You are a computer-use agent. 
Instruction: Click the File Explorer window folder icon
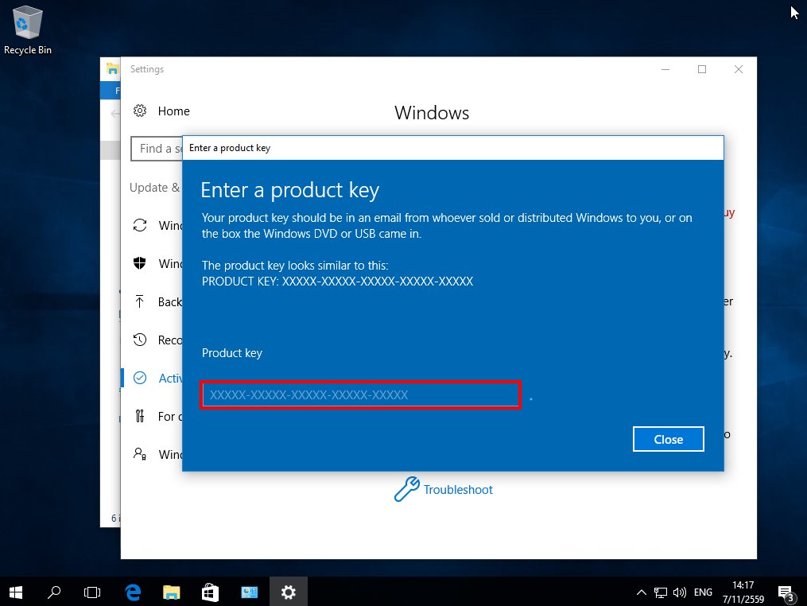(113, 68)
